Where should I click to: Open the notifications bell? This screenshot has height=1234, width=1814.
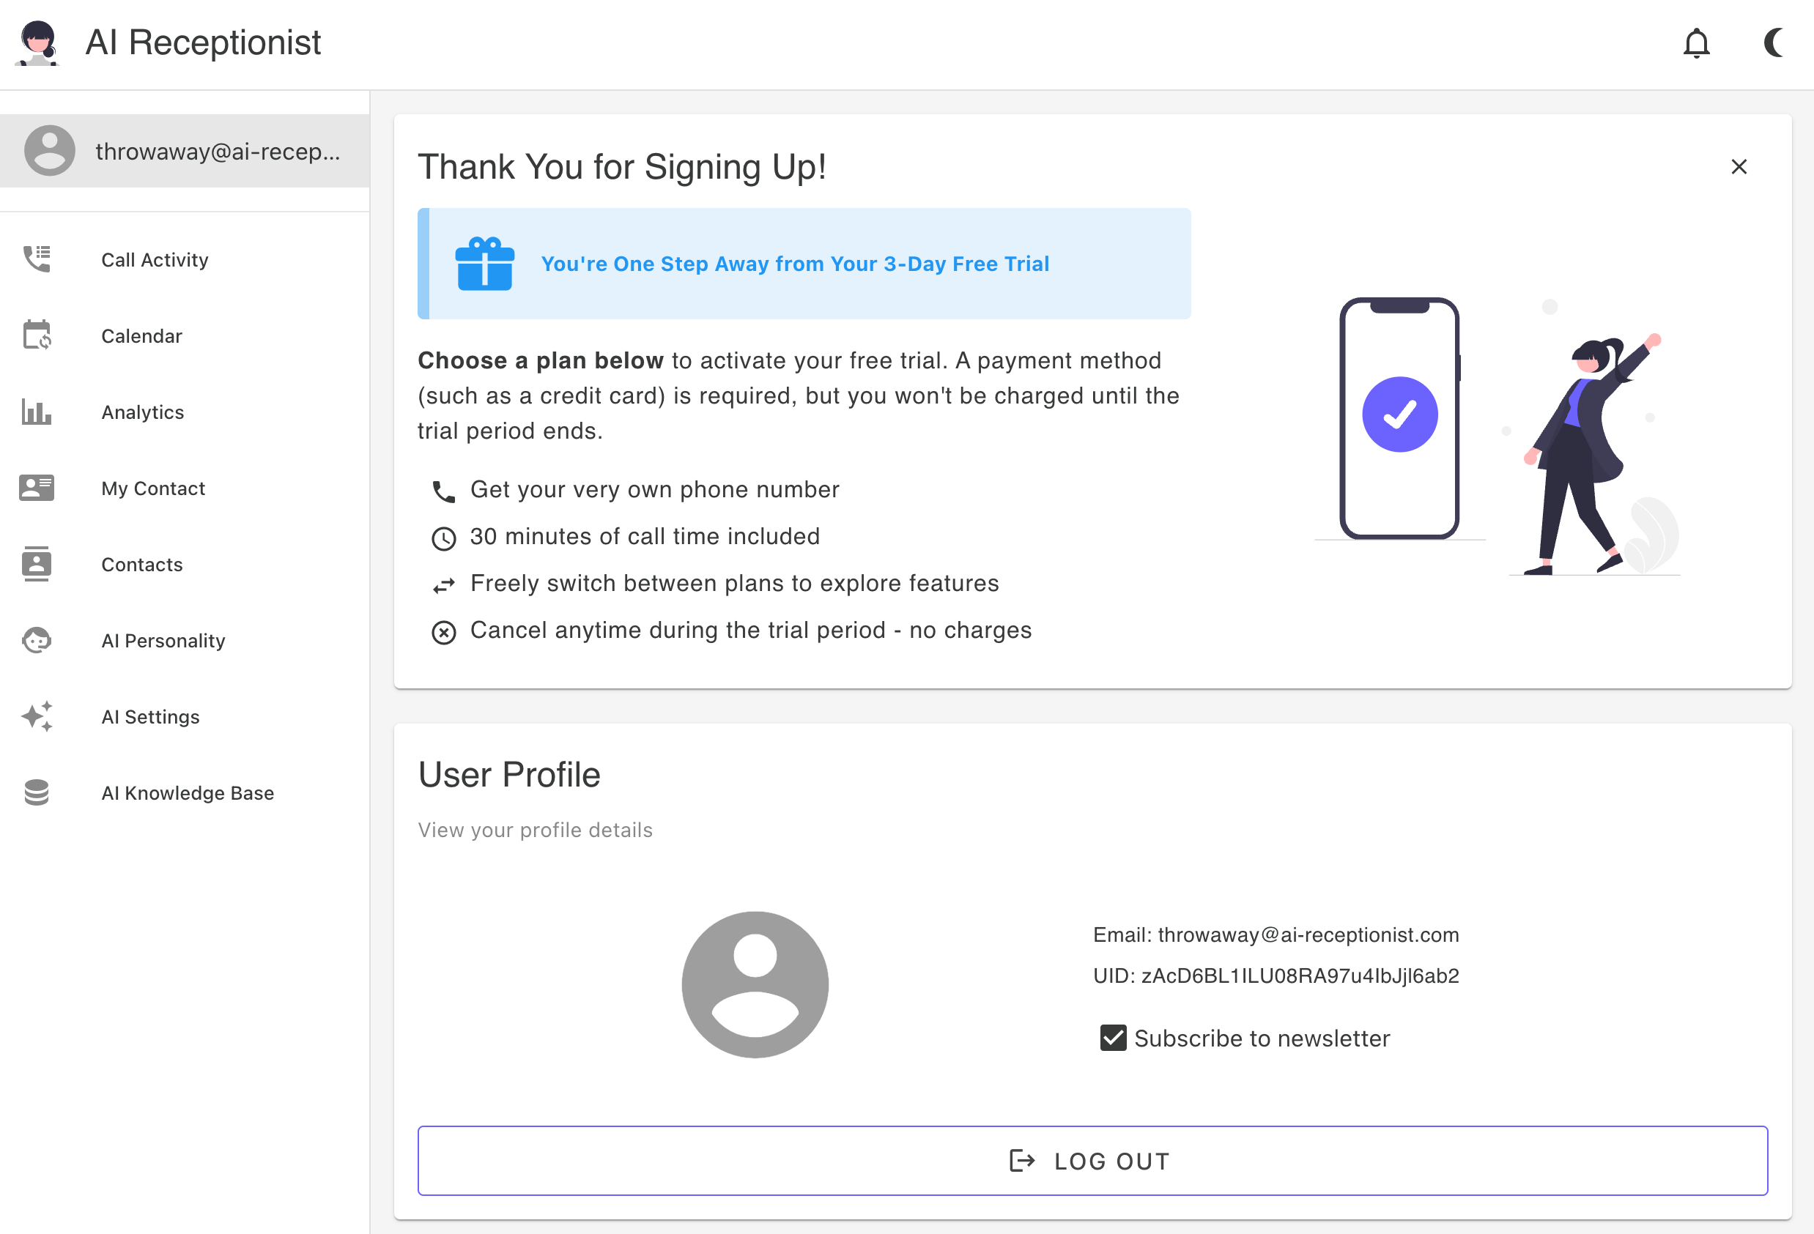coord(1698,44)
